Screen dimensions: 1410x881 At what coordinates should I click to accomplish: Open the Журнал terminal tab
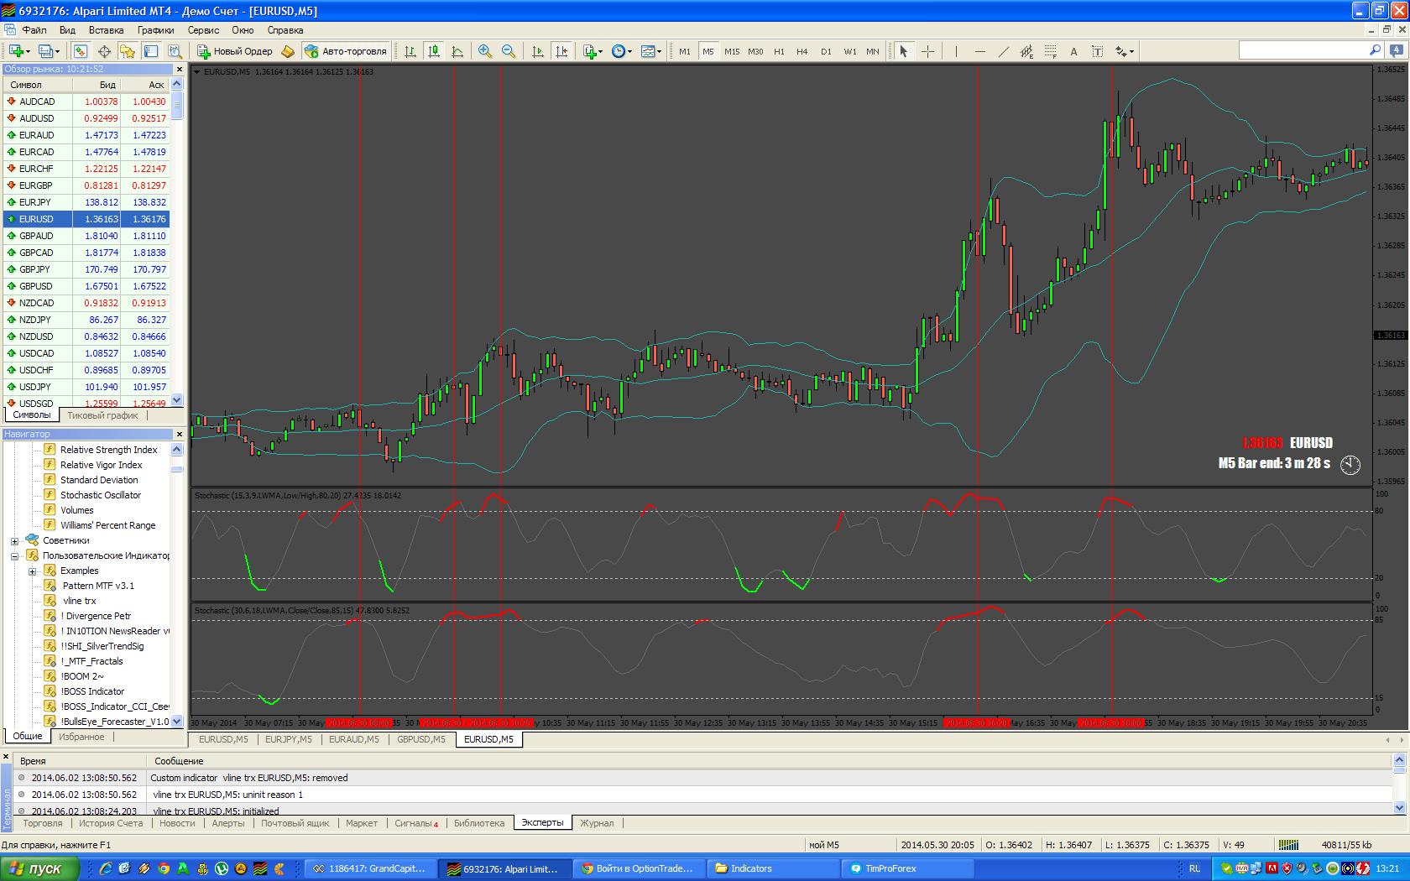coord(597,823)
